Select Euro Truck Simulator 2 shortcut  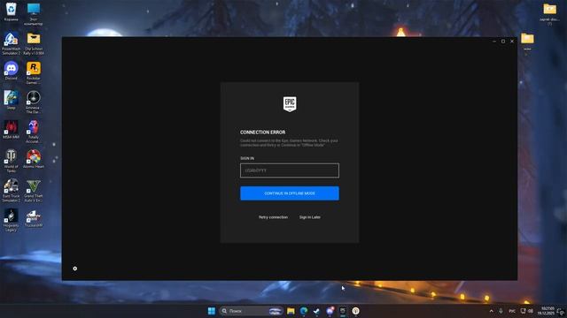[12, 191]
